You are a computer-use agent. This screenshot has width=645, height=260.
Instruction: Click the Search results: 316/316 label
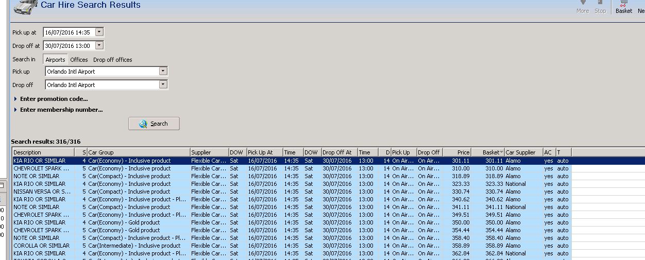click(46, 142)
